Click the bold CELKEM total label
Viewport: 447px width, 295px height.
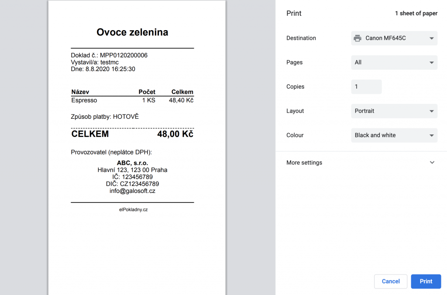pyautogui.click(x=90, y=134)
